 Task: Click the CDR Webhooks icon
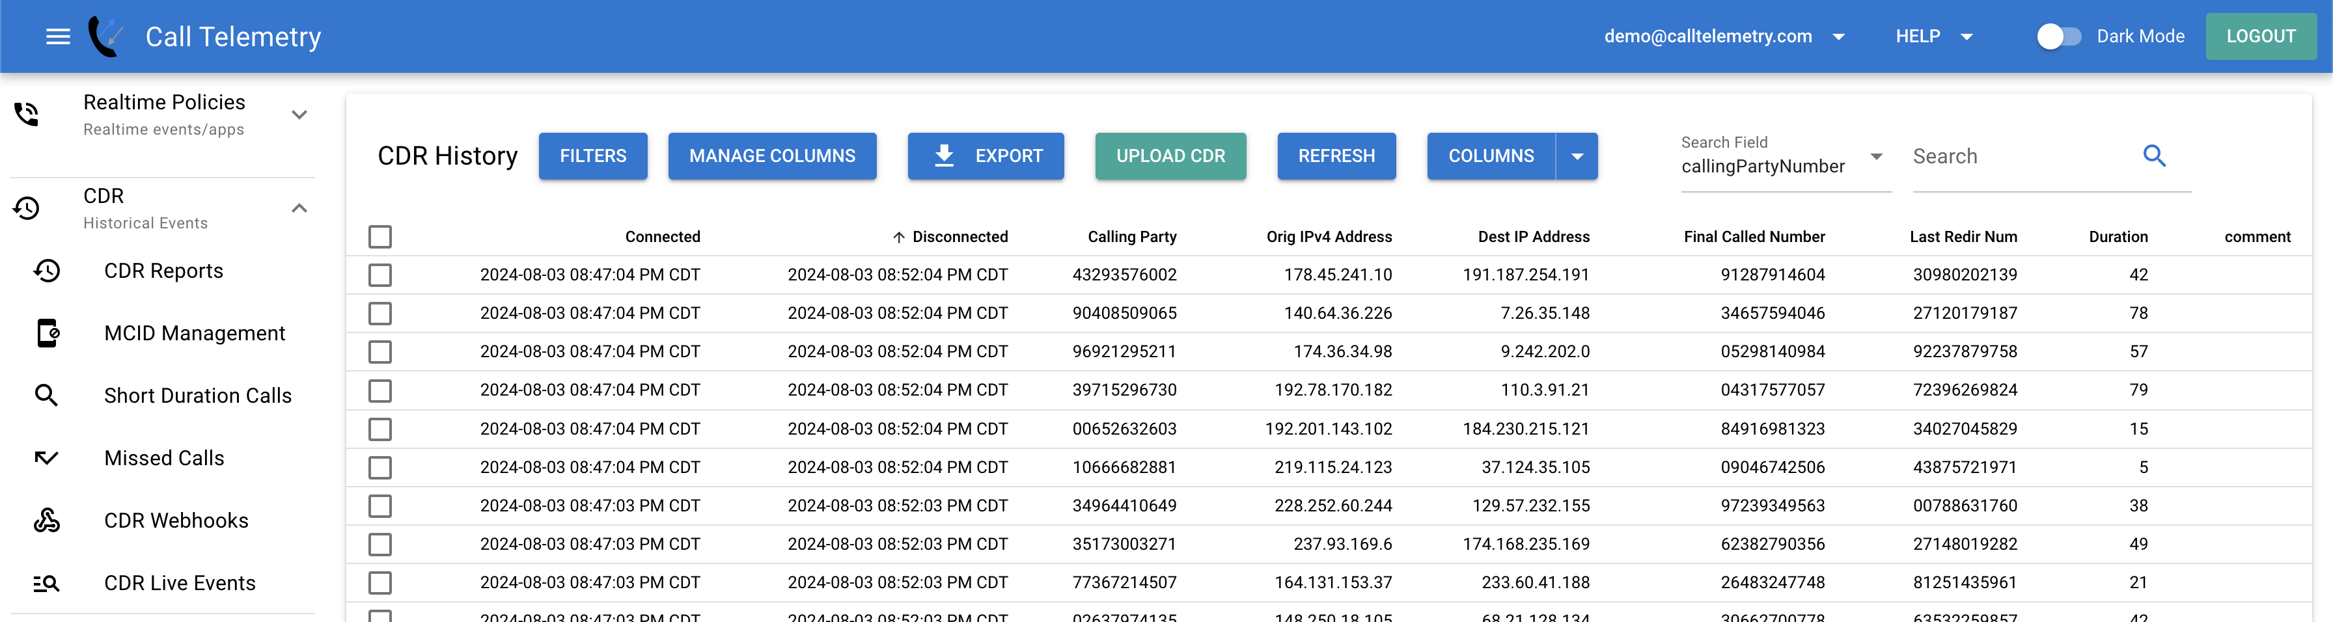47,521
